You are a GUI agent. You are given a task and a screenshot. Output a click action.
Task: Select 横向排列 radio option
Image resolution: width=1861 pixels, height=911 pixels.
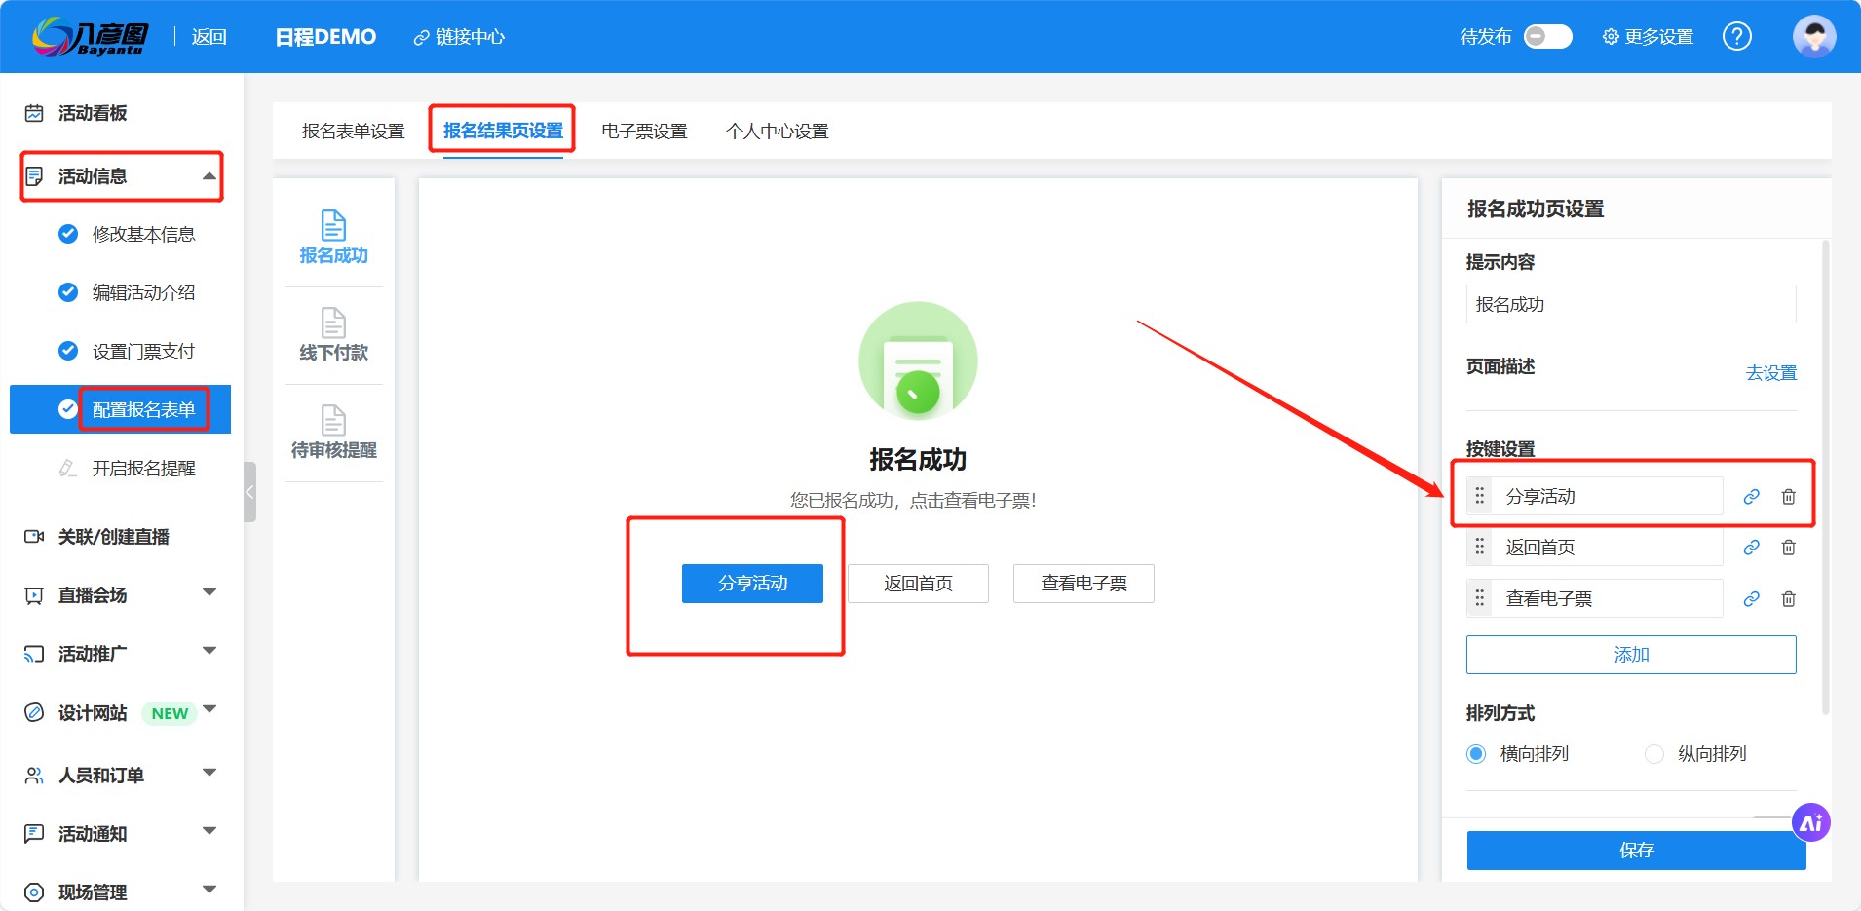click(x=1476, y=754)
